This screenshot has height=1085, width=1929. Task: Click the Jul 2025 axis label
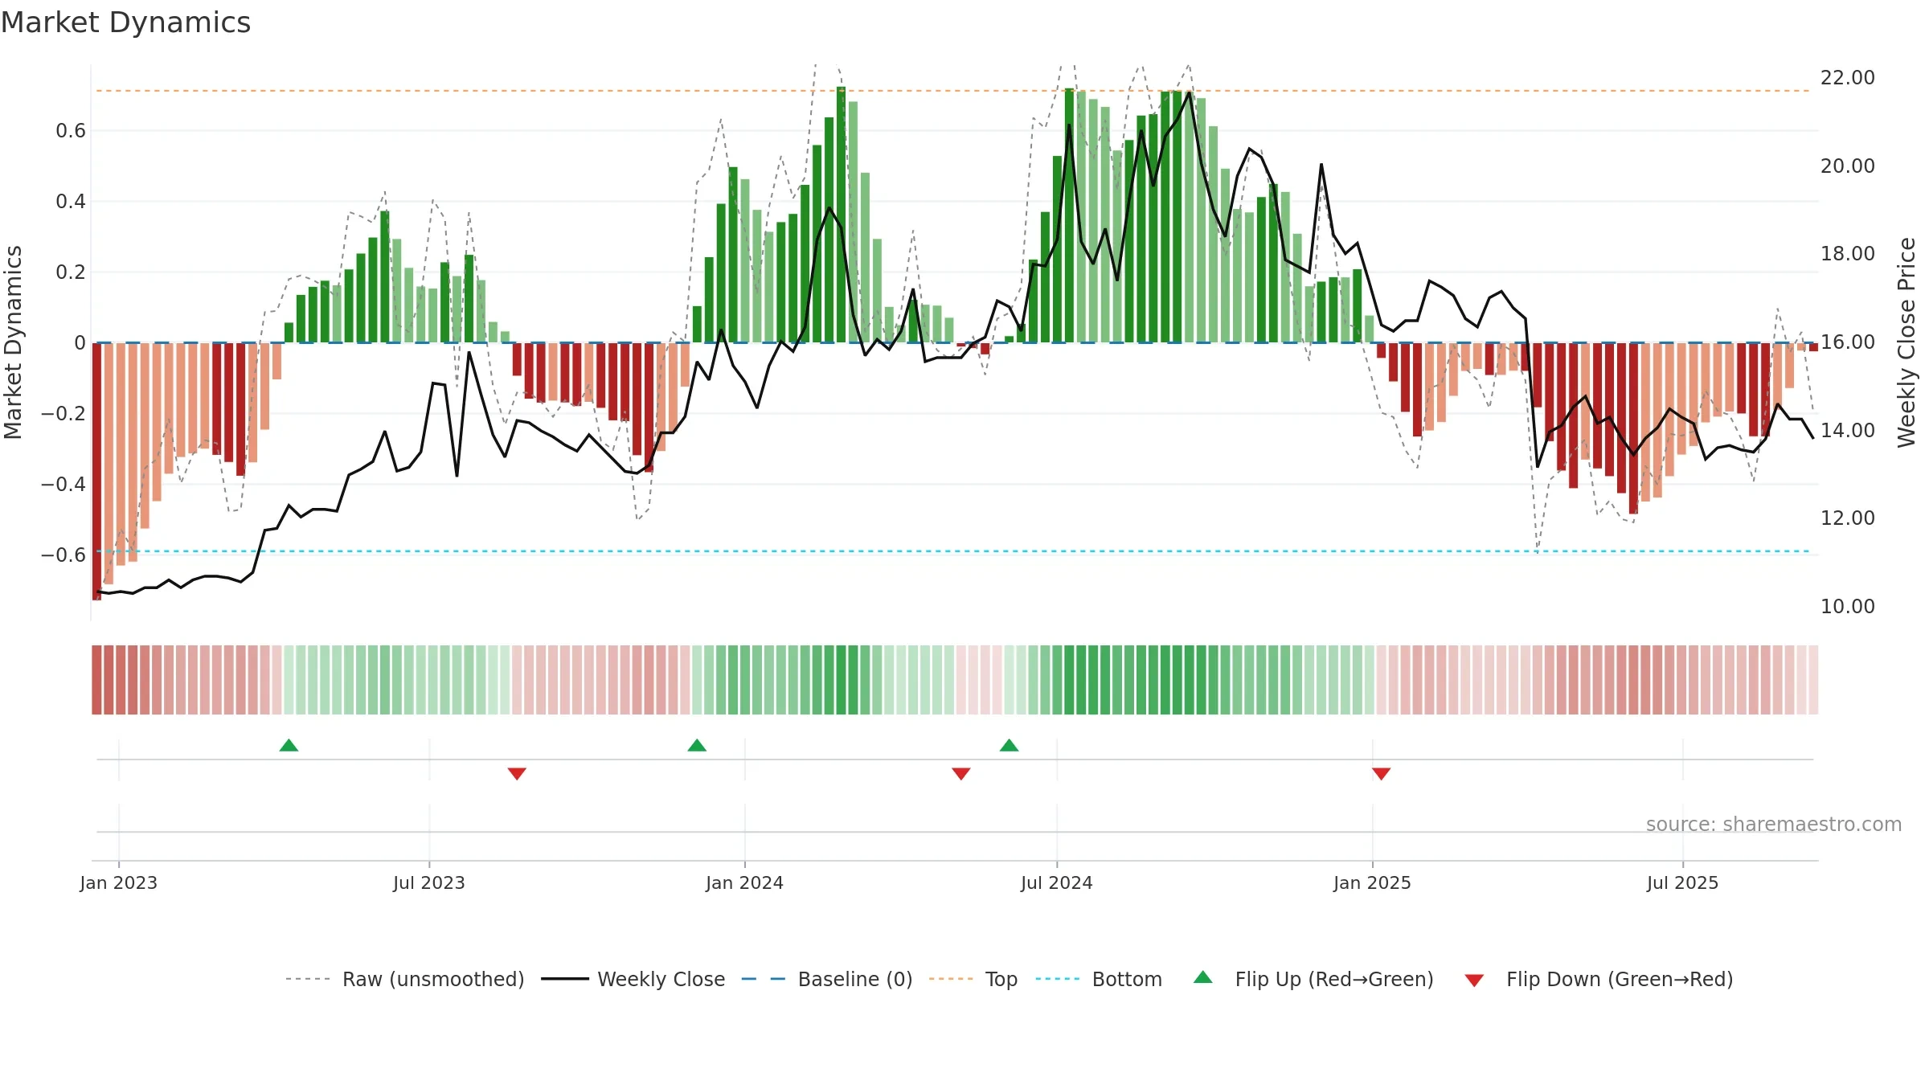coord(1683,882)
